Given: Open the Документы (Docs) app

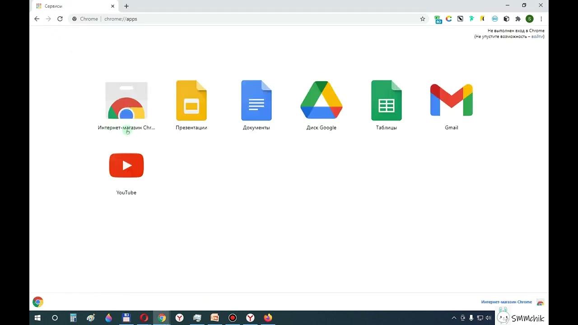Looking at the screenshot, I should (x=256, y=101).
